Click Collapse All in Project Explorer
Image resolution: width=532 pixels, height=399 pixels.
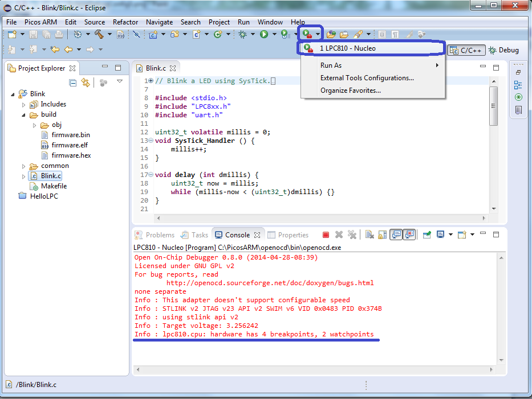tap(72, 83)
